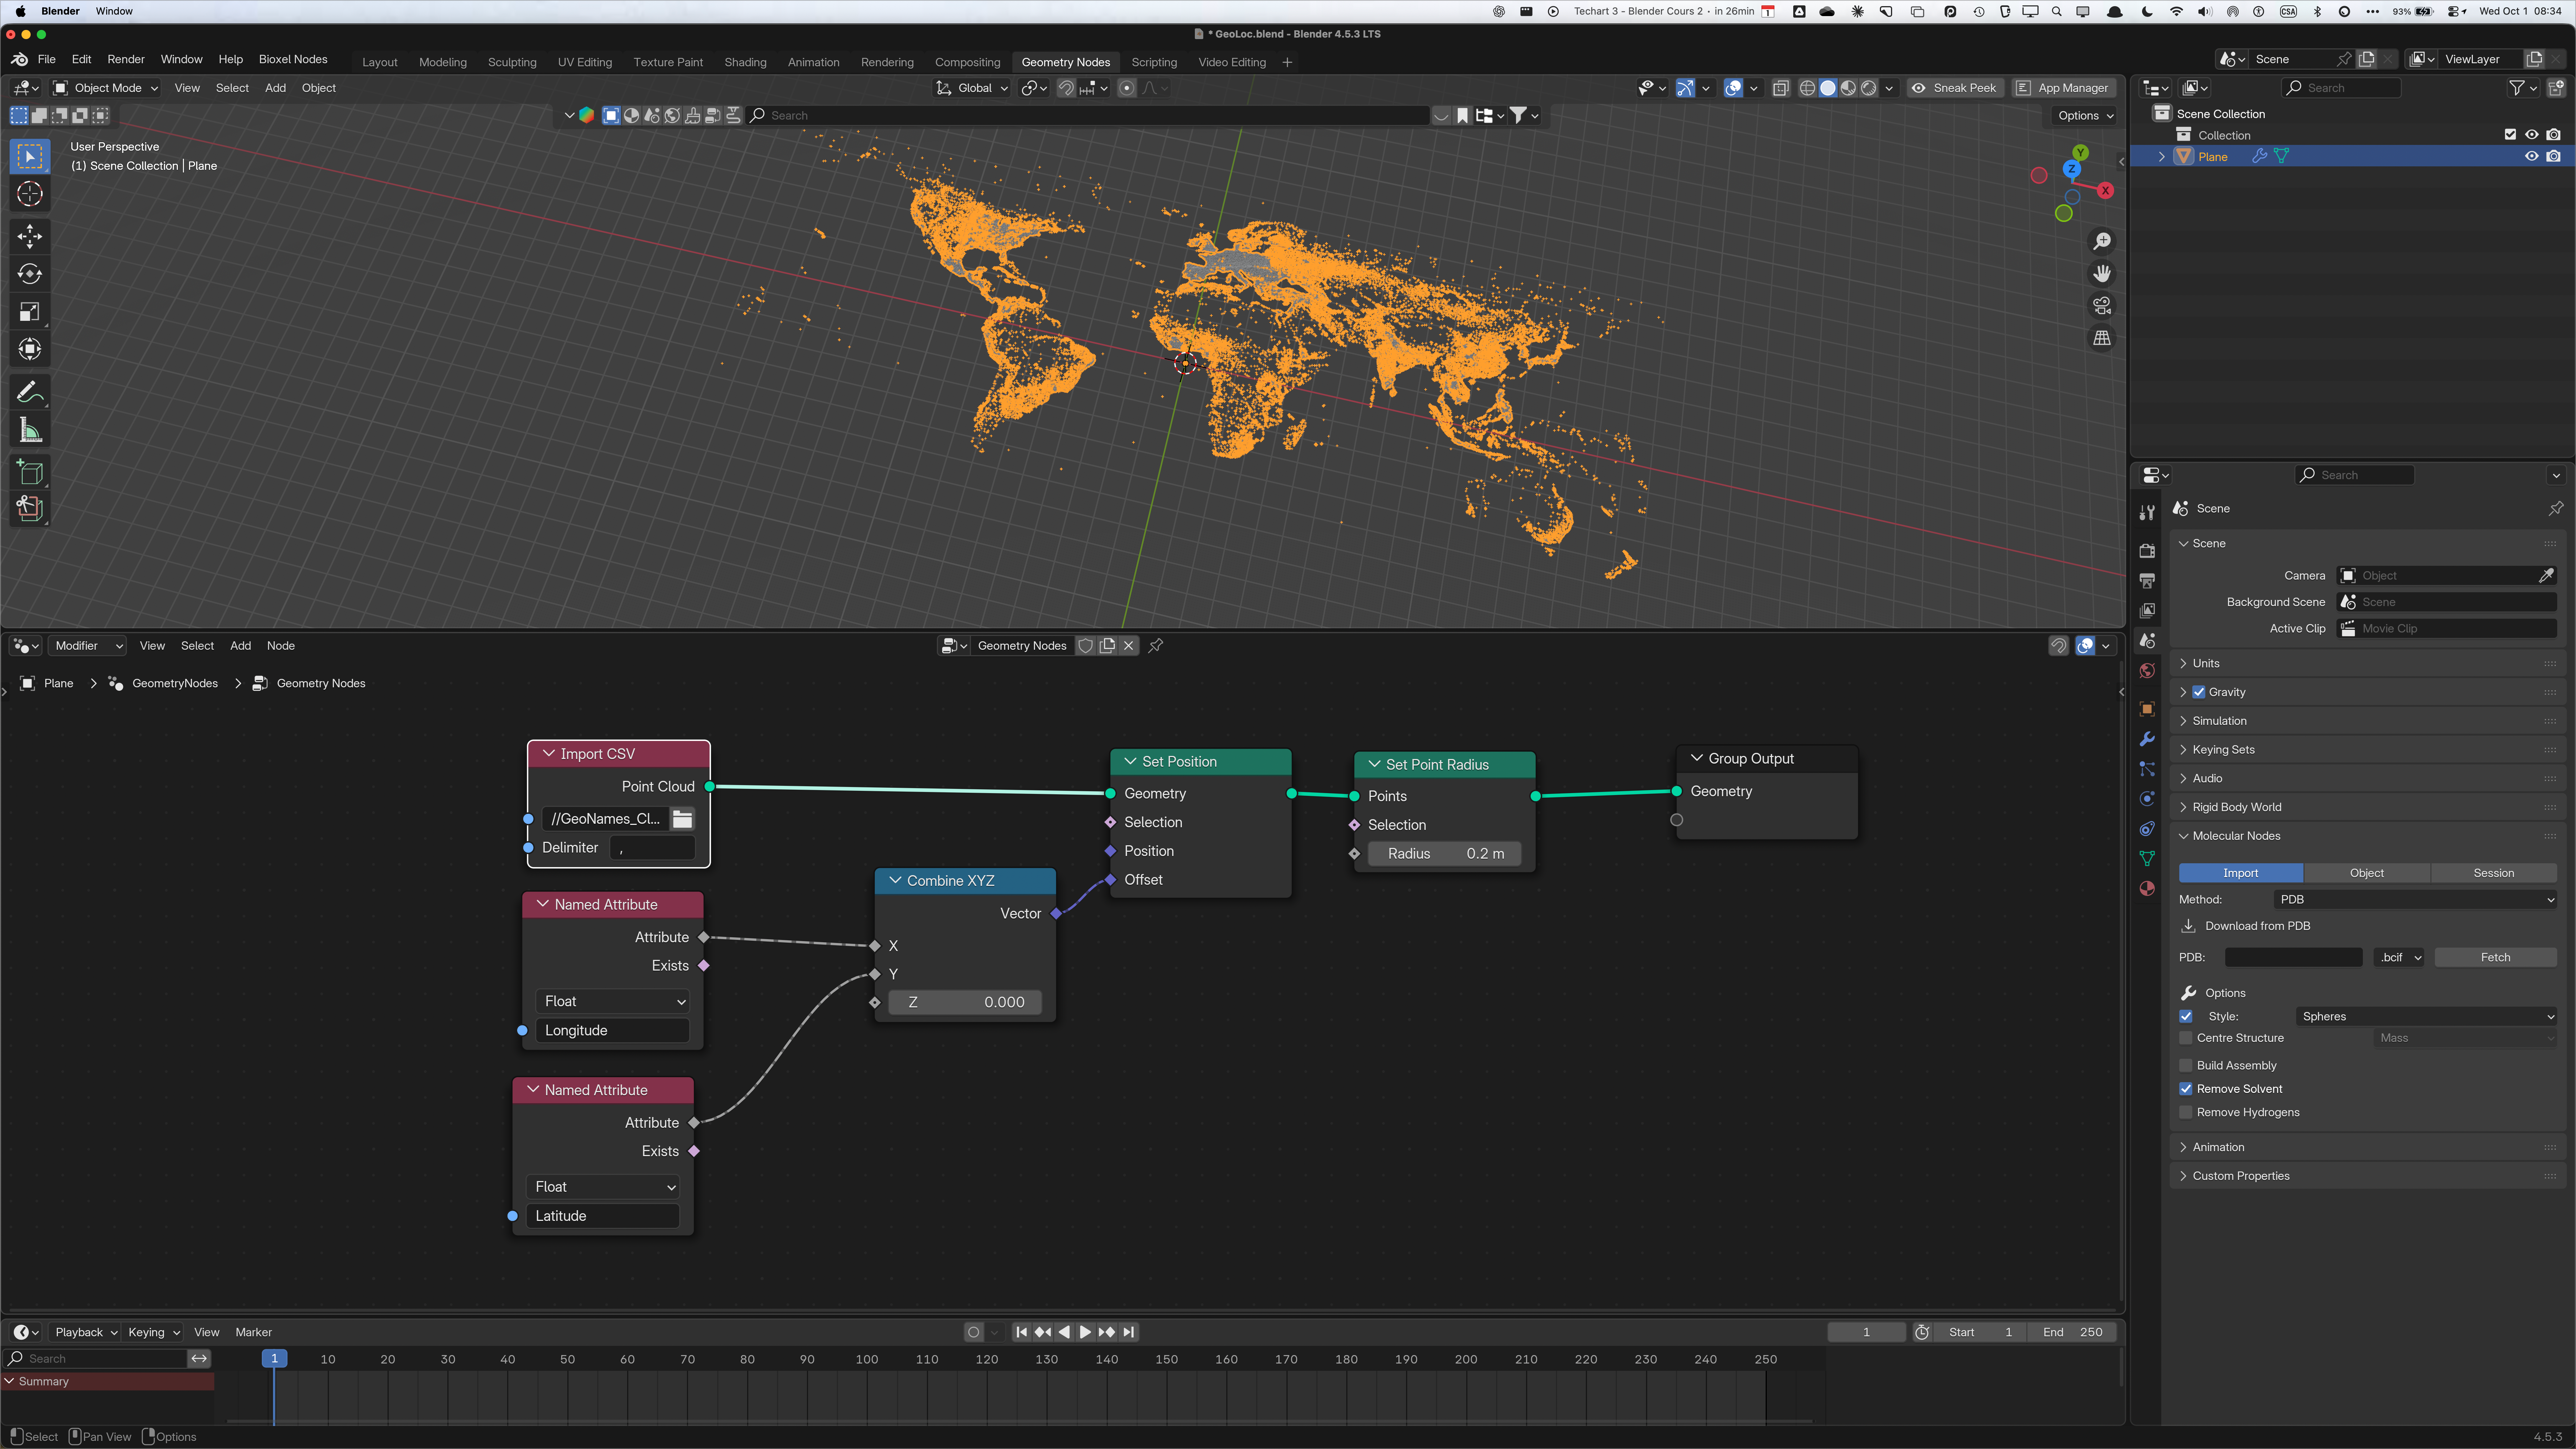This screenshot has height=1449, width=2576.
Task: Select the Measure ruler tool
Action: click(30, 431)
